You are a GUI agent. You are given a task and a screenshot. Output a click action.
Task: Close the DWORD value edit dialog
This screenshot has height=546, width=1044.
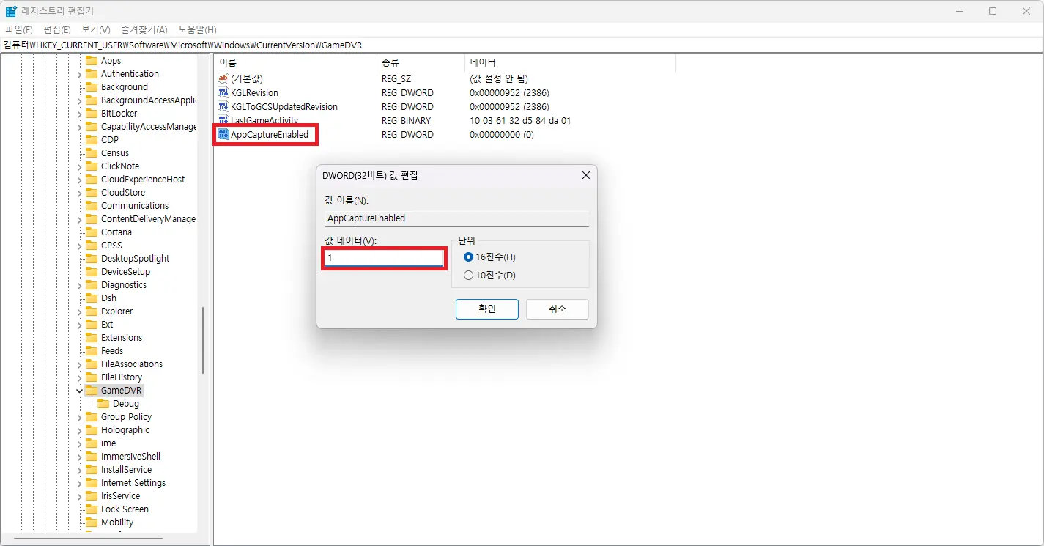pos(585,176)
